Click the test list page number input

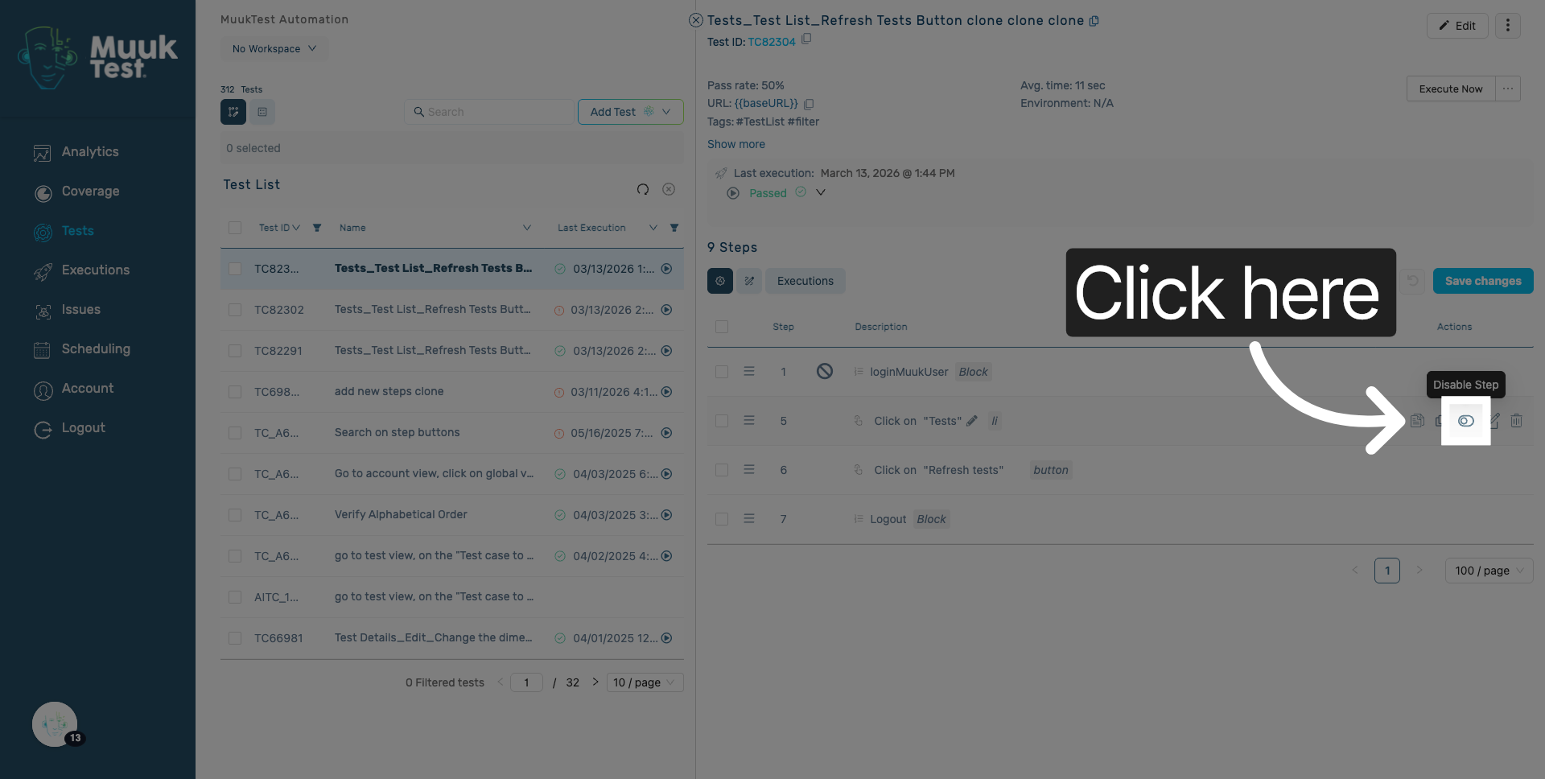coord(526,682)
